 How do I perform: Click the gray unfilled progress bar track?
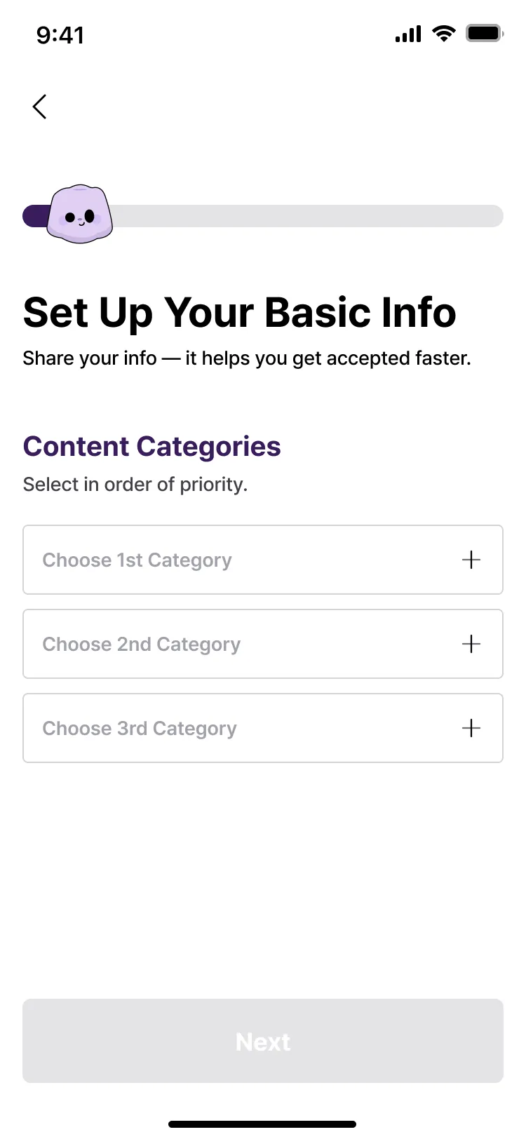pos(309,216)
